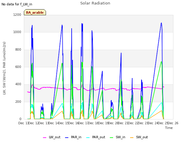Click the BA_arable annotation label

point(35,13)
